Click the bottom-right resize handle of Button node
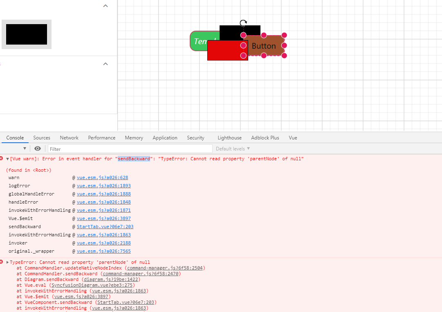 pos(284,56)
